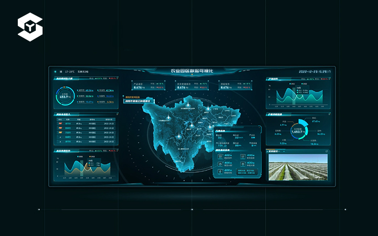This screenshot has height=236, width=378.
Task: Click the date and time display
Action: coord(314,71)
